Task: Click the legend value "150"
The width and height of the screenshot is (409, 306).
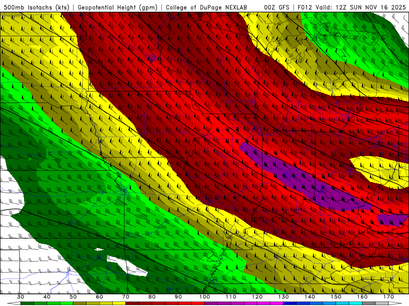Action: click(336, 297)
